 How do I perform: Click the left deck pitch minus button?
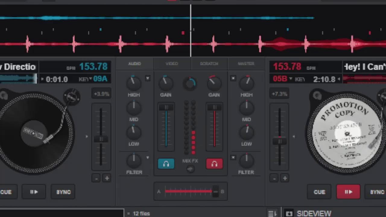point(96,178)
